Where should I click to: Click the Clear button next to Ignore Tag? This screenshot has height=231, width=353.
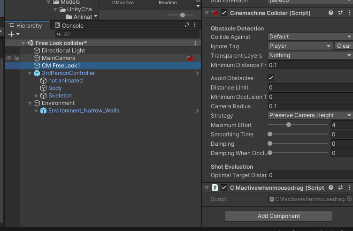point(344,46)
